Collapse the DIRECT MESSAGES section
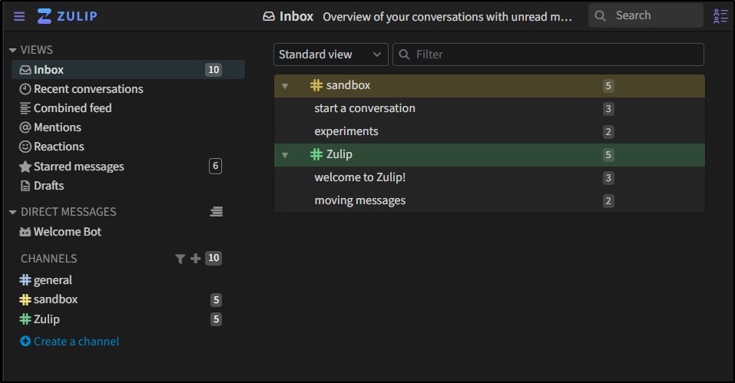 pos(12,212)
